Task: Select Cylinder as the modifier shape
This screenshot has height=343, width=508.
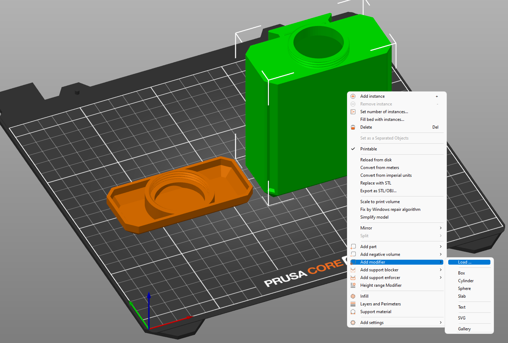Action: 465,281
